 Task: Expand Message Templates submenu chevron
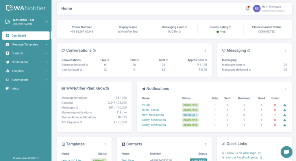click(46, 44)
